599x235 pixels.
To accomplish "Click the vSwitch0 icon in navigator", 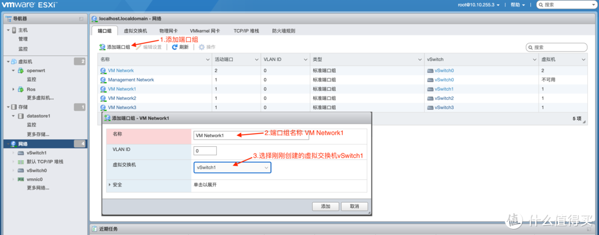I will 21,171.
